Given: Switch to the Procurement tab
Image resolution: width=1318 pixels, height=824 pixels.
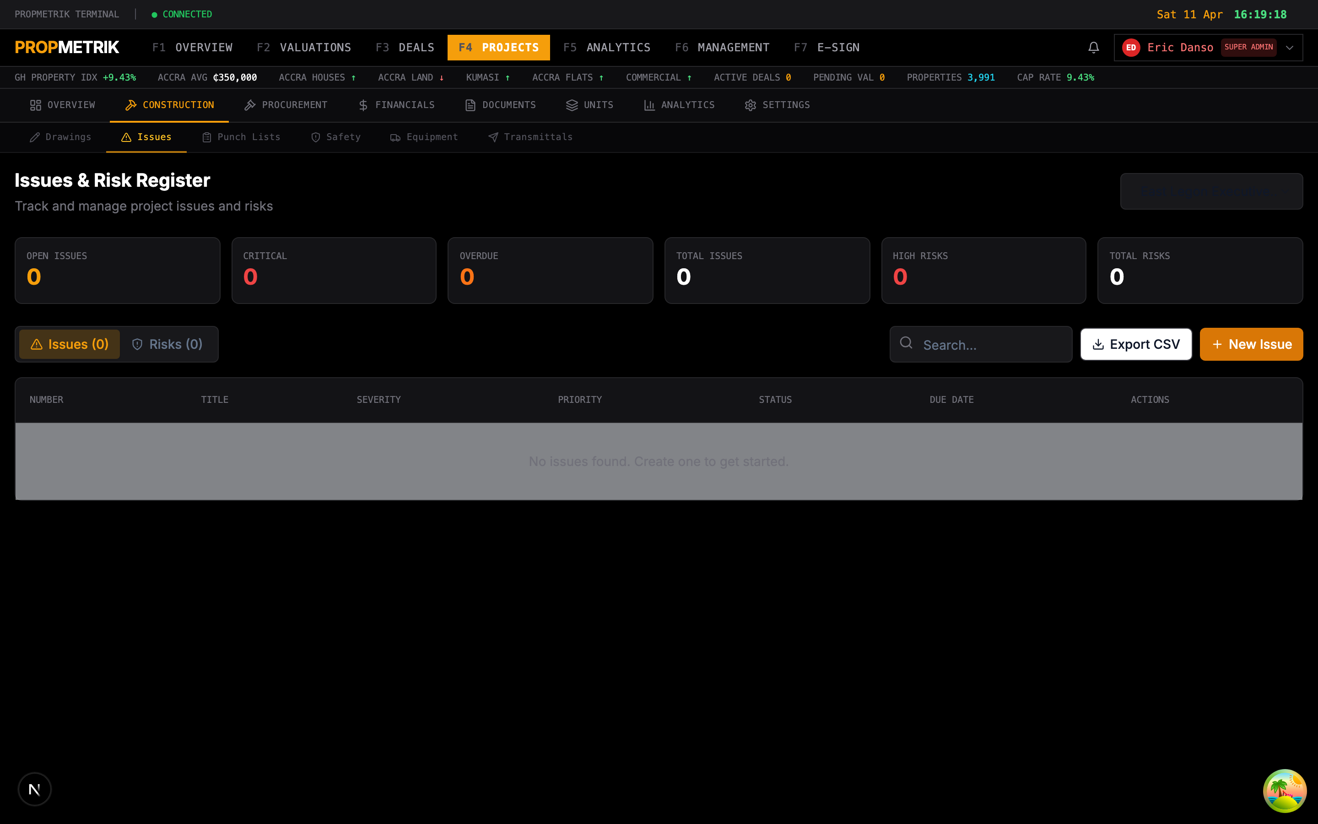Looking at the screenshot, I should 286,105.
